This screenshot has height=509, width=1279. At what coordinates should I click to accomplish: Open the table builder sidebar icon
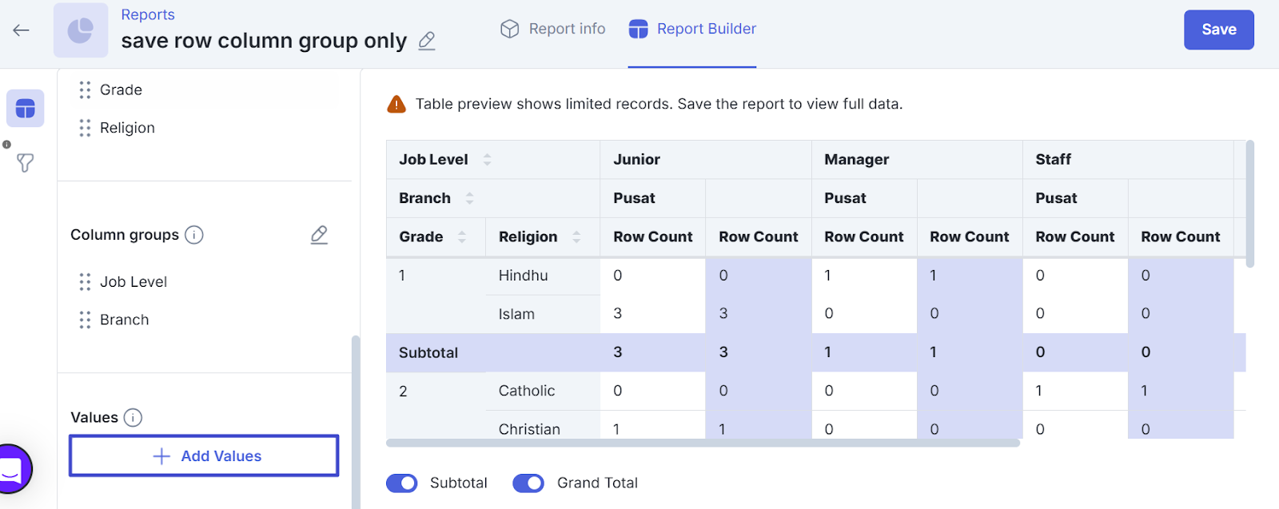tap(26, 109)
